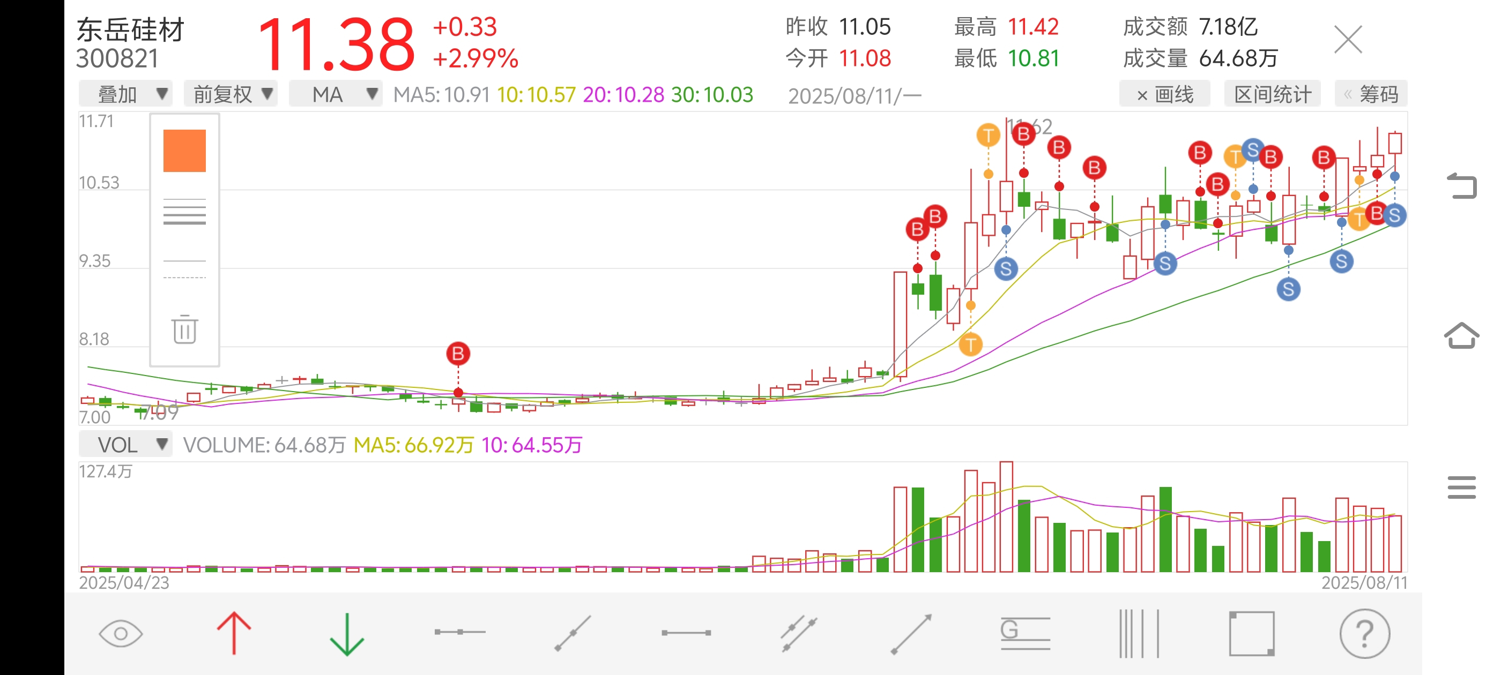This screenshot has height=675, width=1501.
Task: Select the parallel channel lines tool
Action: pos(799,633)
